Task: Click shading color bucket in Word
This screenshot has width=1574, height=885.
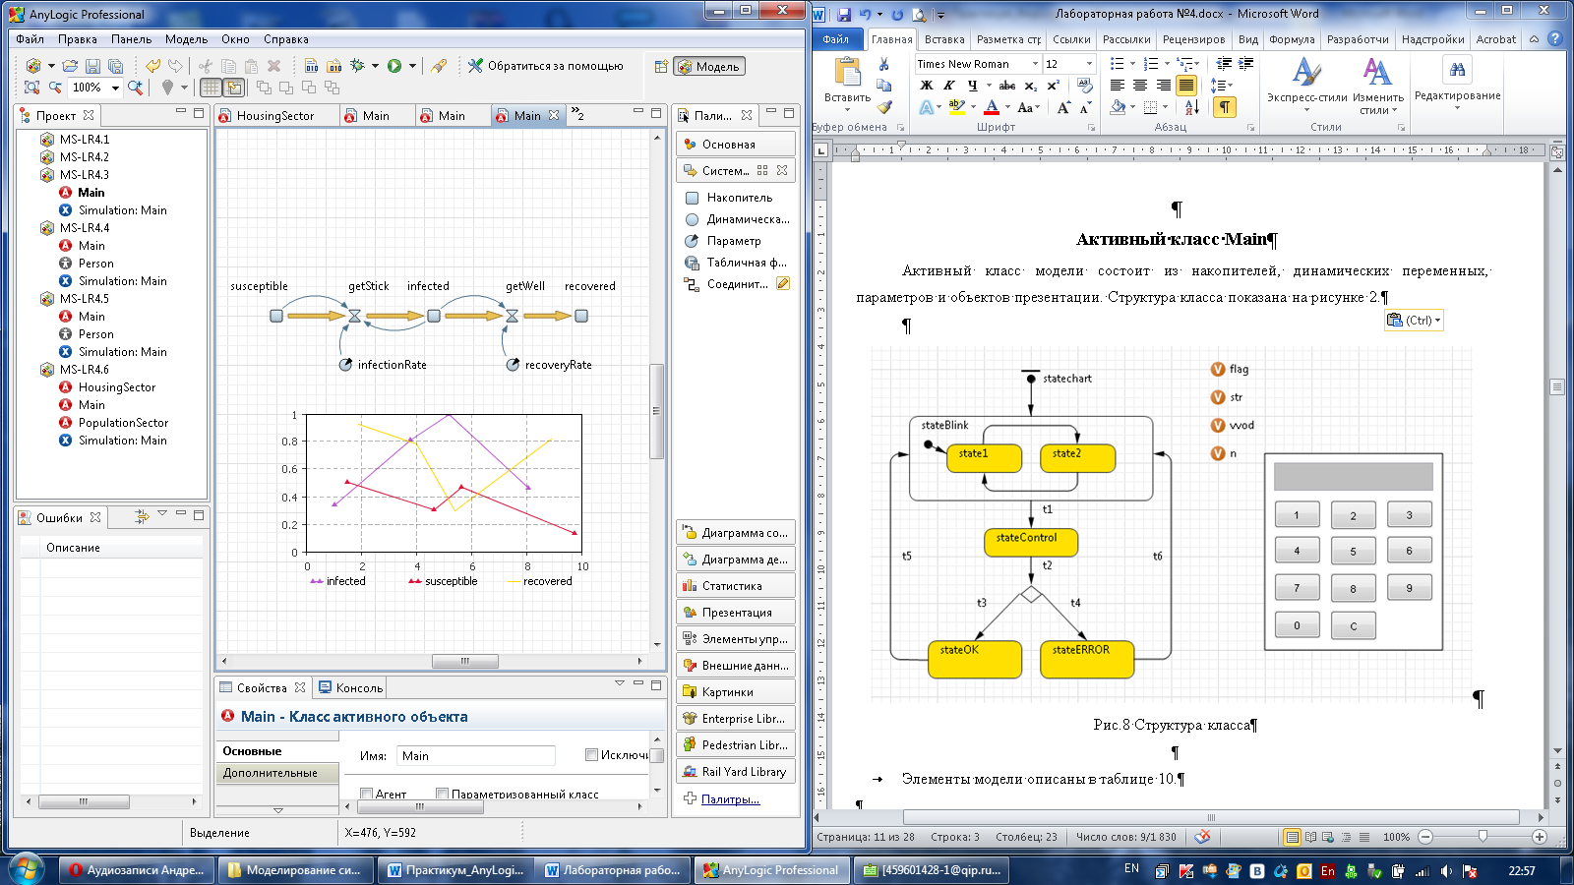Action: click(1118, 107)
